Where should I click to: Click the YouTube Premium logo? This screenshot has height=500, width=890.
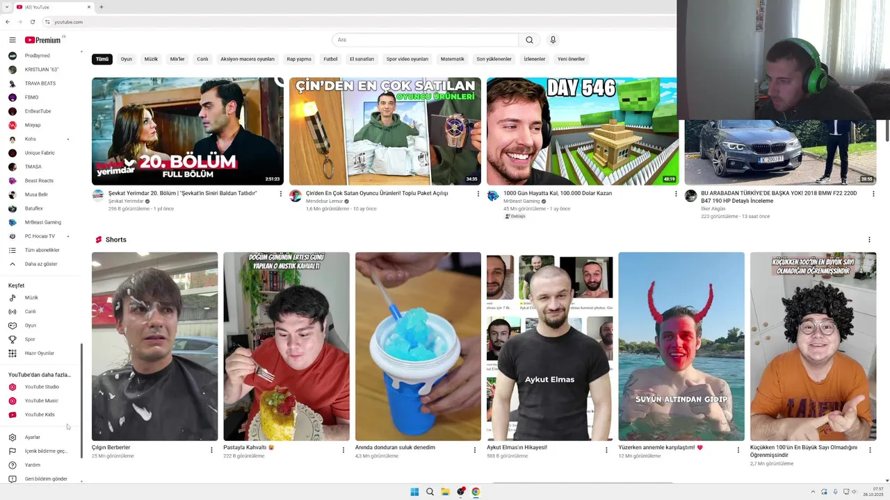43,40
